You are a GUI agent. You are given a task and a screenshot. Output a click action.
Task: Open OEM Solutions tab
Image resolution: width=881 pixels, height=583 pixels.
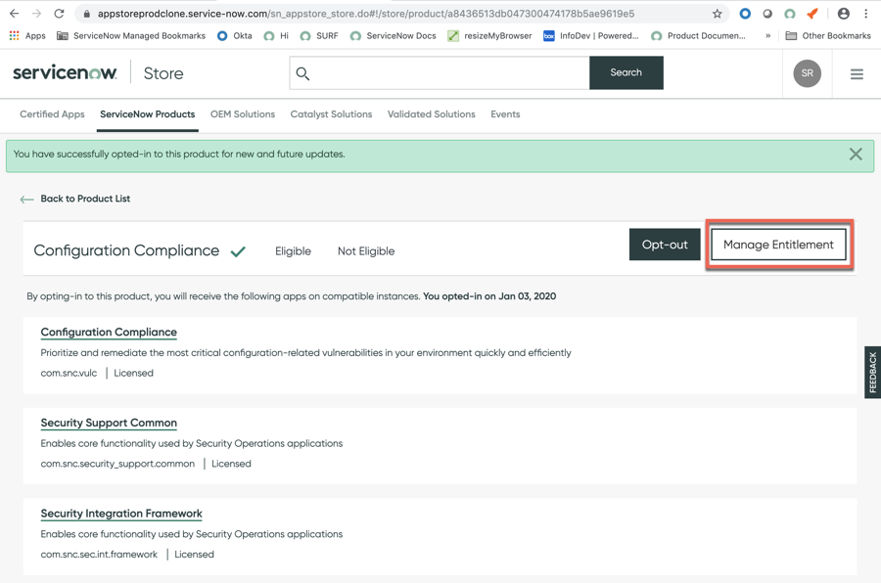point(243,114)
